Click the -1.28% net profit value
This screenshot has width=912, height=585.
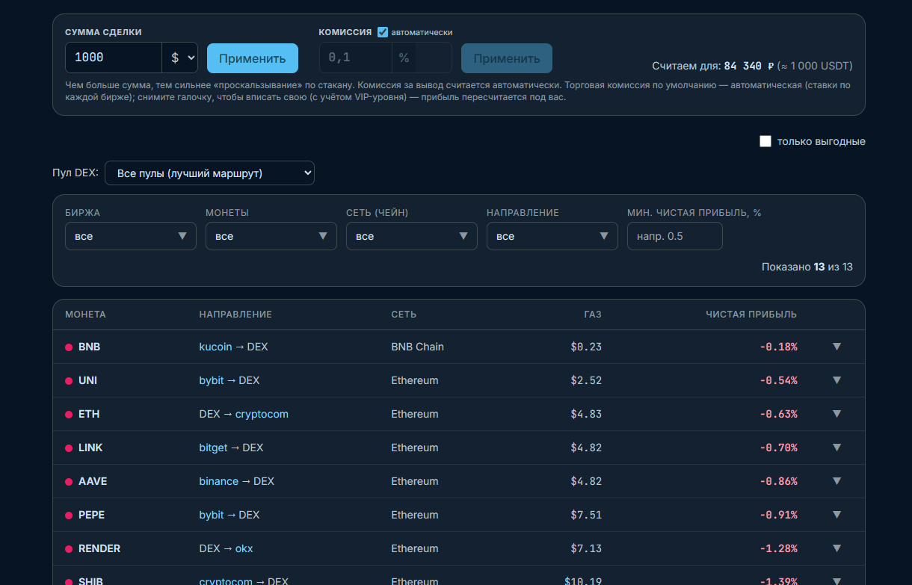pyautogui.click(x=778, y=548)
